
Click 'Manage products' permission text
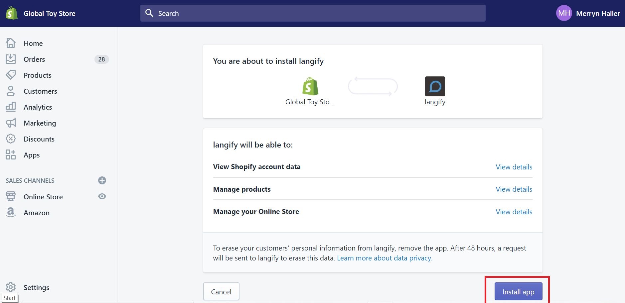(242, 189)
